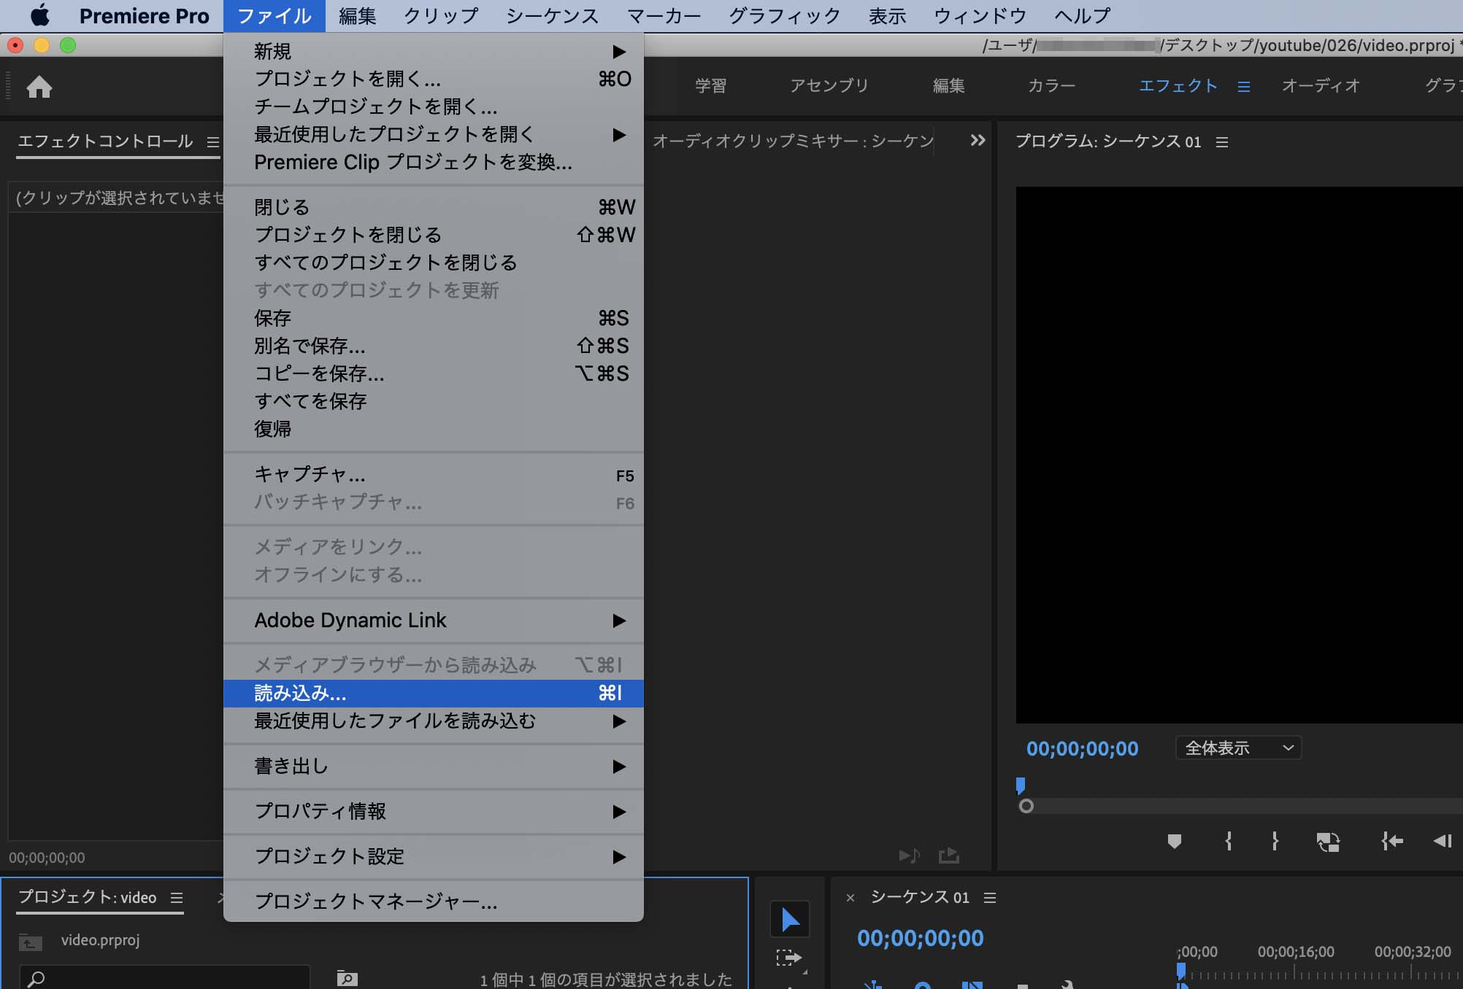Open the Sequence 01 timeline panel menu
Screen dimensions: 1463x989
coord(990,898)
